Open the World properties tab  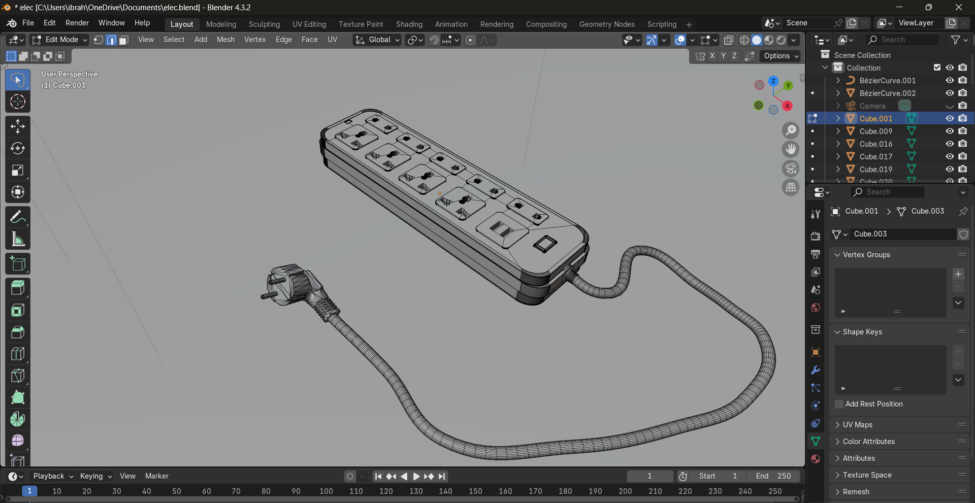coord(816,308)
